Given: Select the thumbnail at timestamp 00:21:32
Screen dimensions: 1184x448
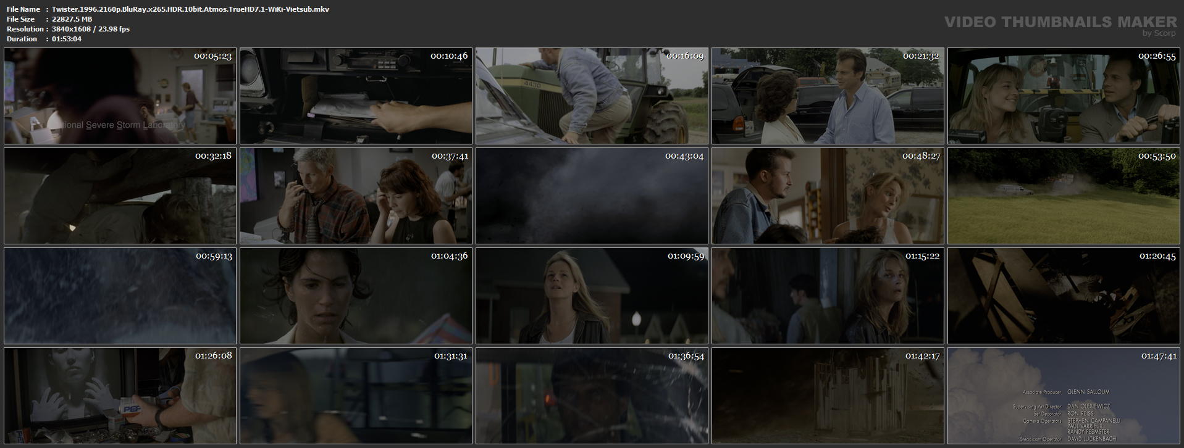Looking at the screenshot, I should (828, 96).
